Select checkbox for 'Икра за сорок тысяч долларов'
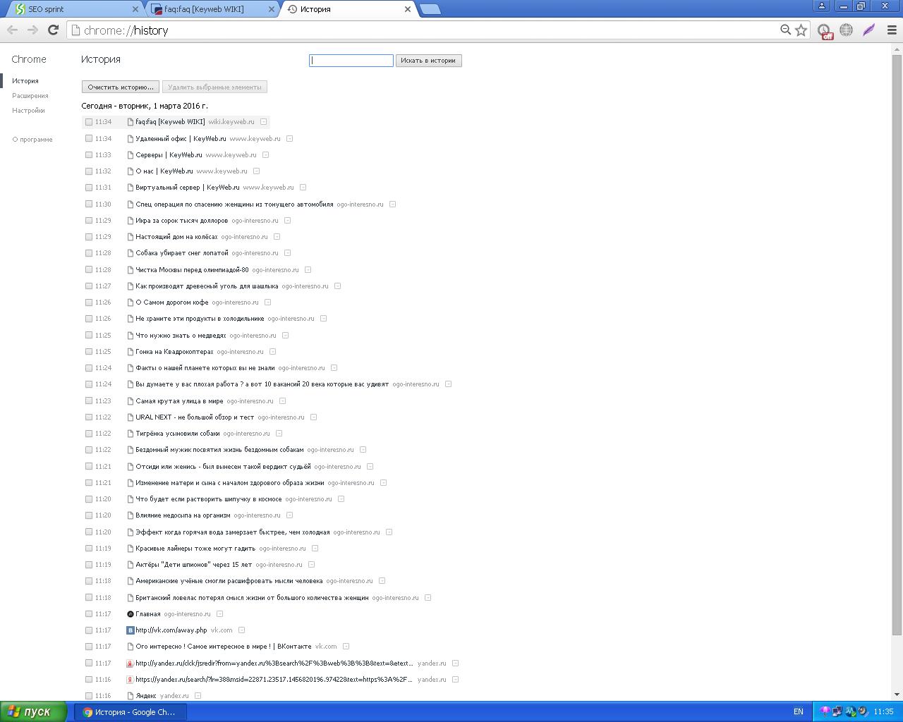The image size is (903, 722). 89,221
